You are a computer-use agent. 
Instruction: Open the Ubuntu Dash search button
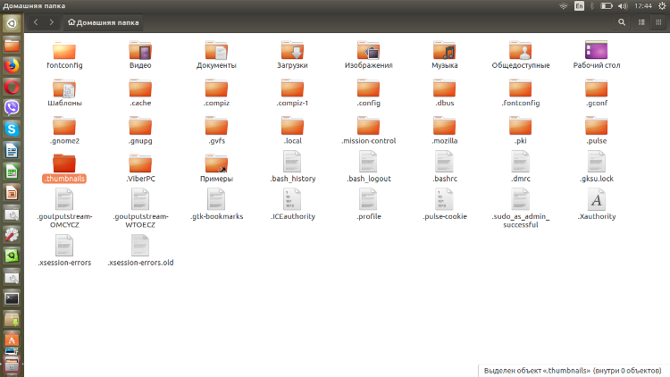coord(12,23)
